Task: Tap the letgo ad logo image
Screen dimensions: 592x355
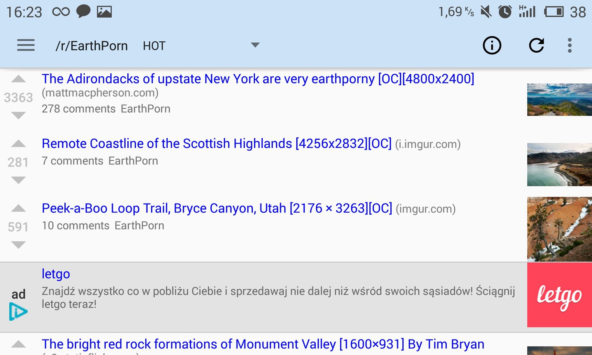Action: click(559, 295)
